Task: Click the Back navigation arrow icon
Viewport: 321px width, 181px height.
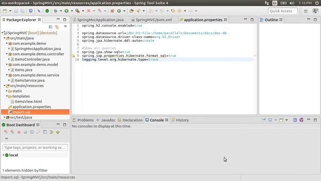Action: pyautogui.click(x=180, y=11)
